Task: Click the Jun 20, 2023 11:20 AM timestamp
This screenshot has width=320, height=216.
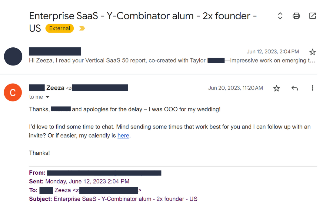Action: coord(235,88)
